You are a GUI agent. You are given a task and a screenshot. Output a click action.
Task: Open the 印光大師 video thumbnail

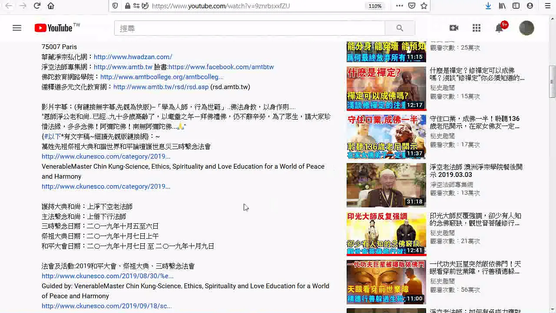click(x=386, y=233)
